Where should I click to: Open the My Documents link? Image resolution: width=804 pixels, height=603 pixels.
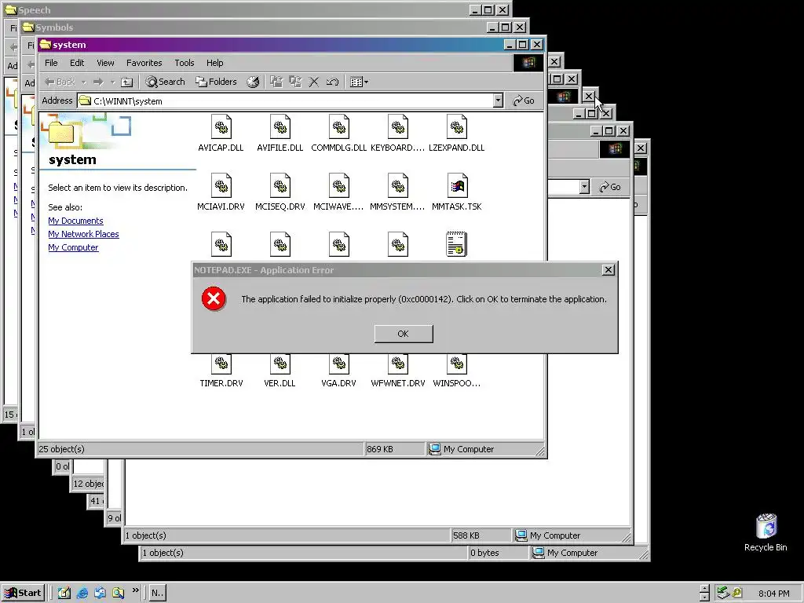[x=75, y=221]
